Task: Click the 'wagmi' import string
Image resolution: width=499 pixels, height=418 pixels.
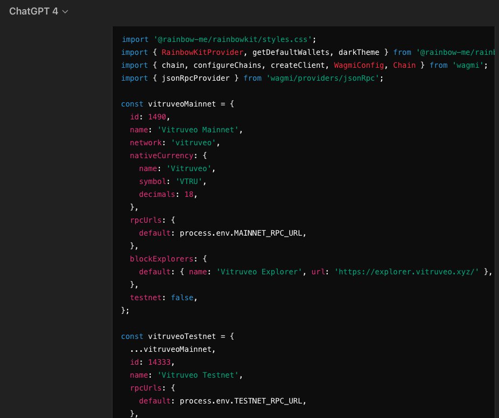Action: click(468, 65)
